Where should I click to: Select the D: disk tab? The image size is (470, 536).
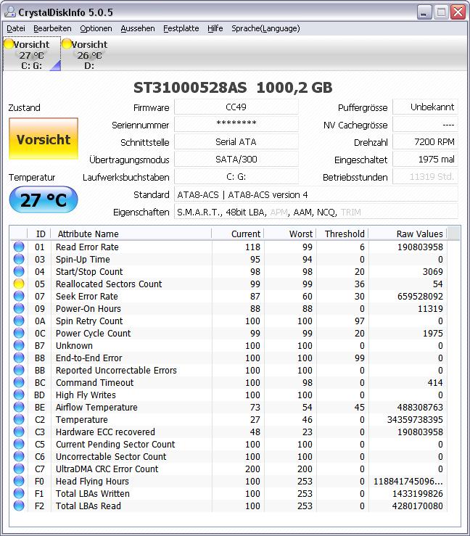pyautogui.click(x=89, y=54)
